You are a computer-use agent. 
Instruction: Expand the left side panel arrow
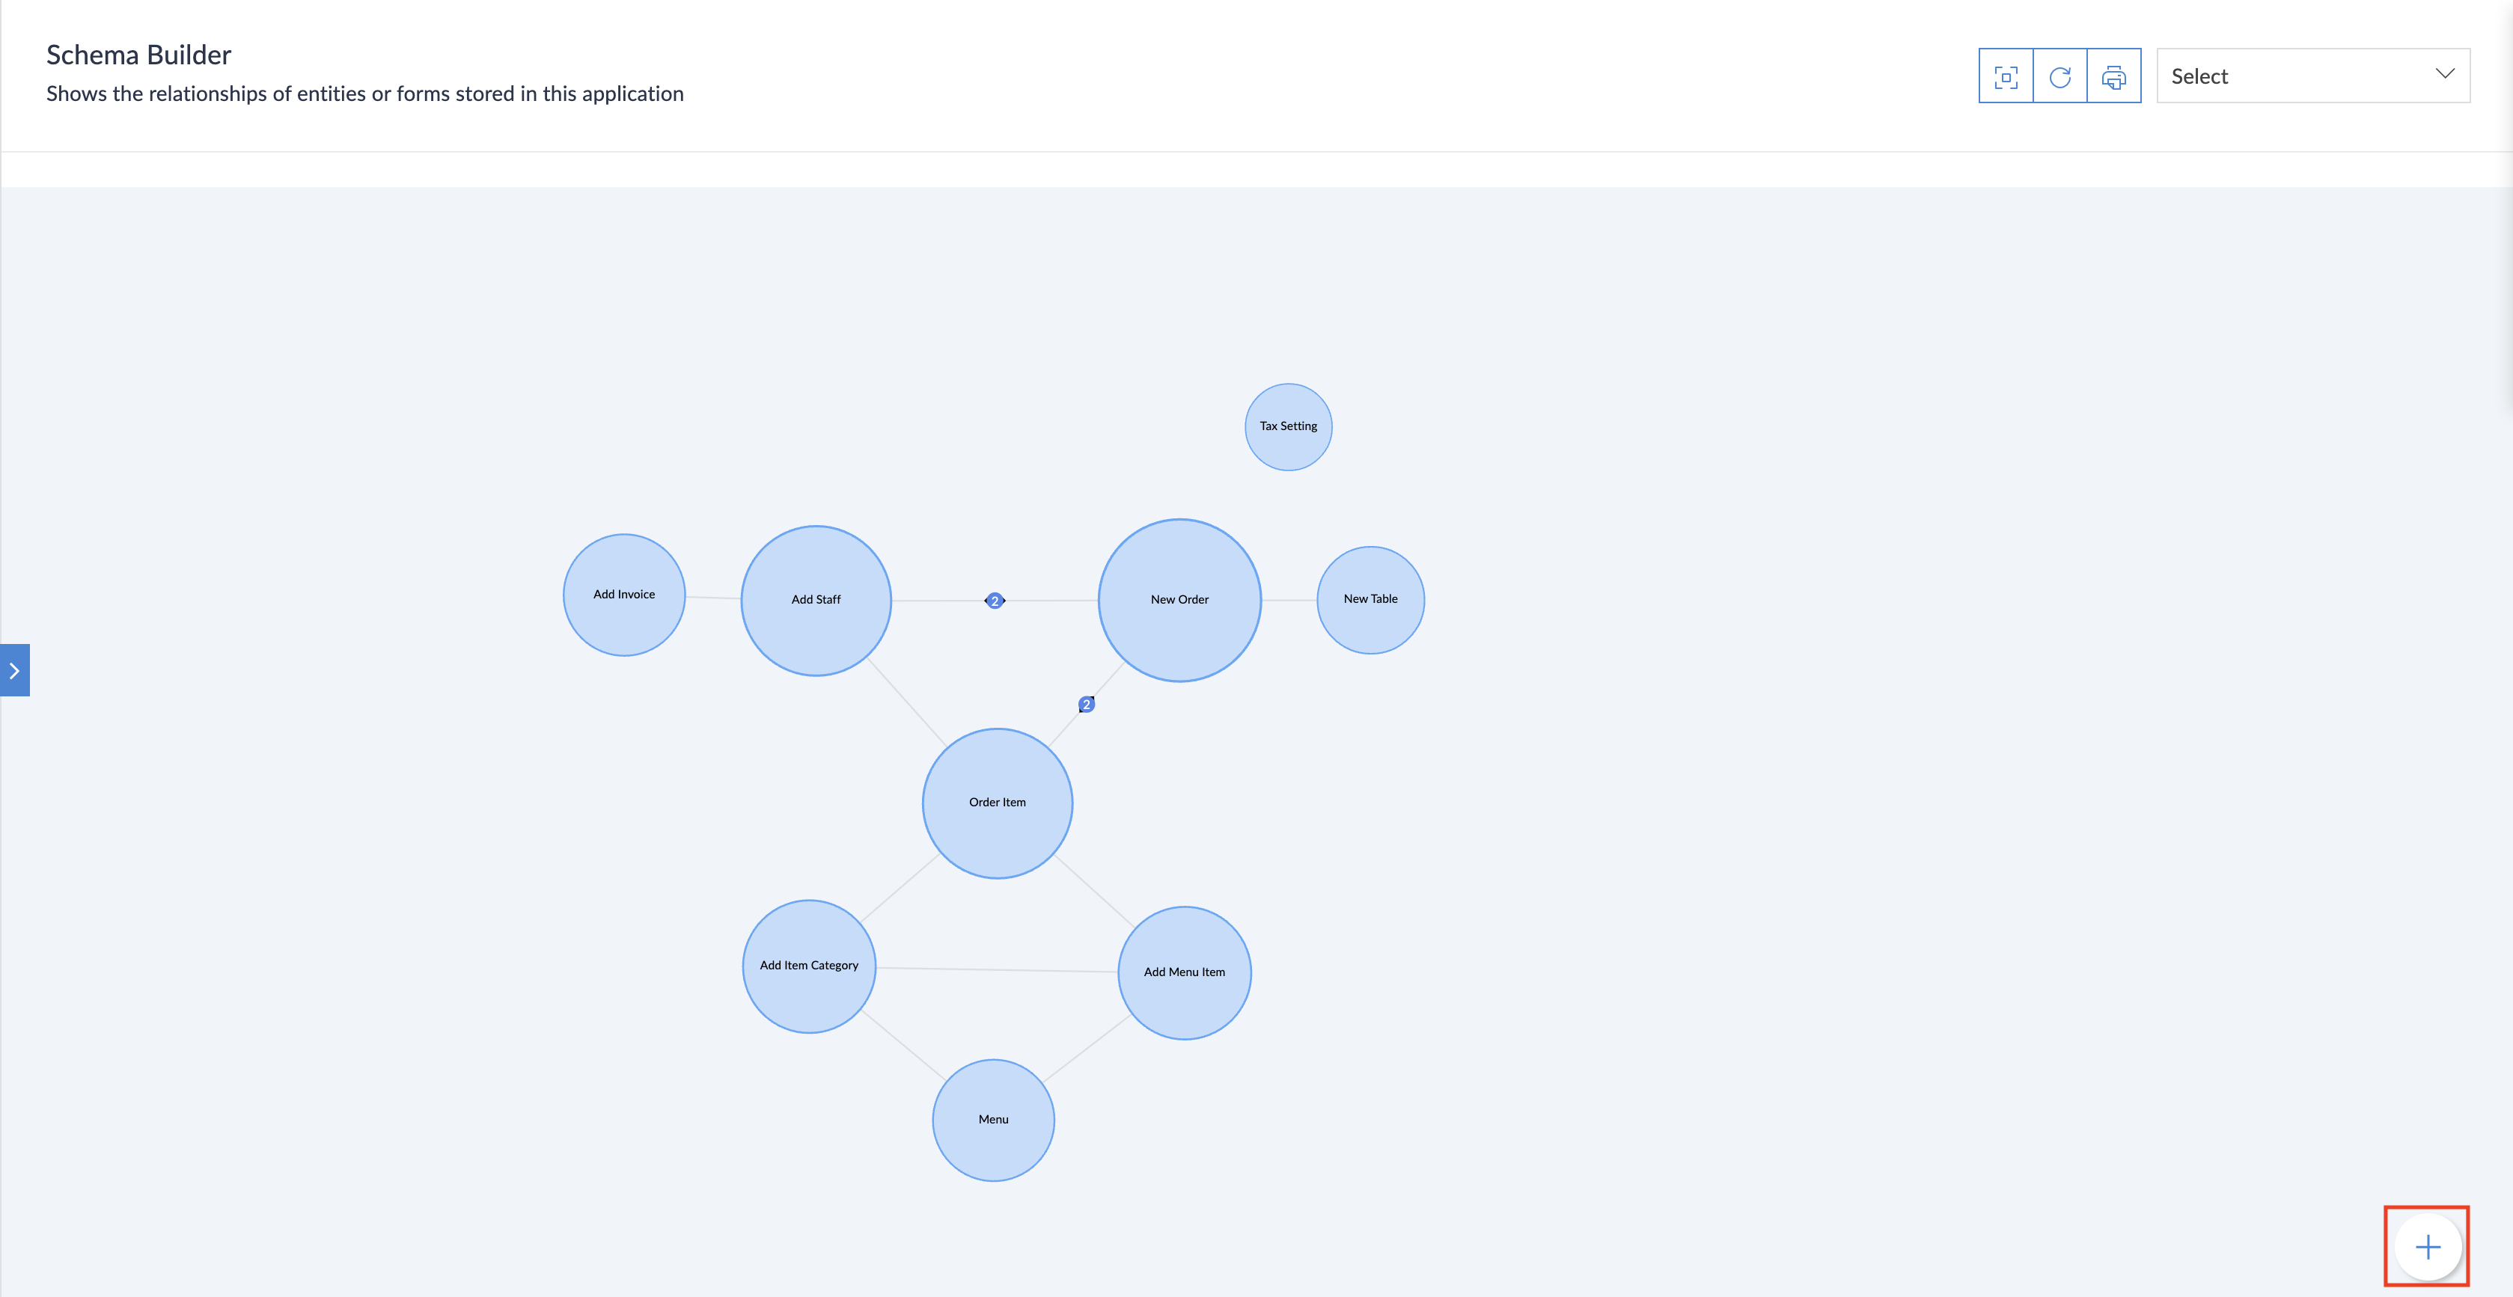[x=15, y=670]
